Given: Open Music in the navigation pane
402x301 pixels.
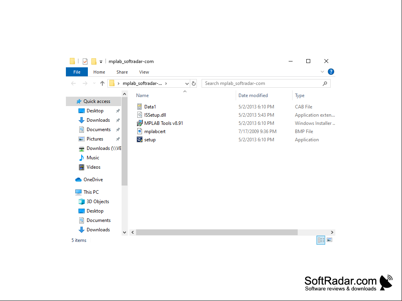Looking at the screenshot, I should (93, 158).
